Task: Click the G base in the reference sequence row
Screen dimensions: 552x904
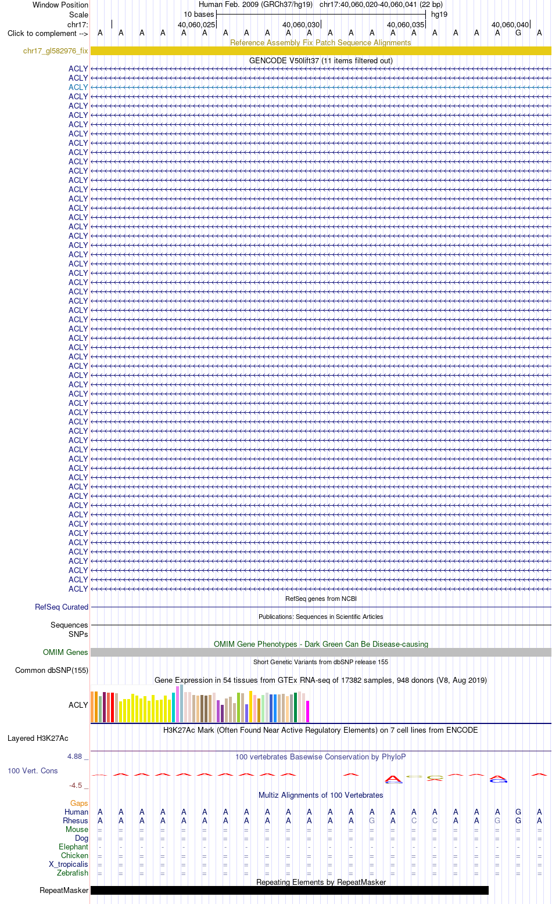Action: (x=518, y=33)
